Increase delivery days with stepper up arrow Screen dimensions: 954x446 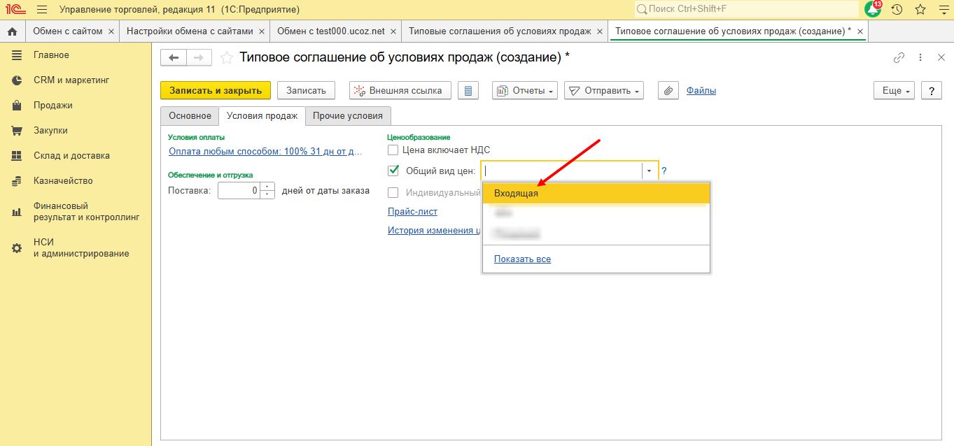(x=267, y=187)
